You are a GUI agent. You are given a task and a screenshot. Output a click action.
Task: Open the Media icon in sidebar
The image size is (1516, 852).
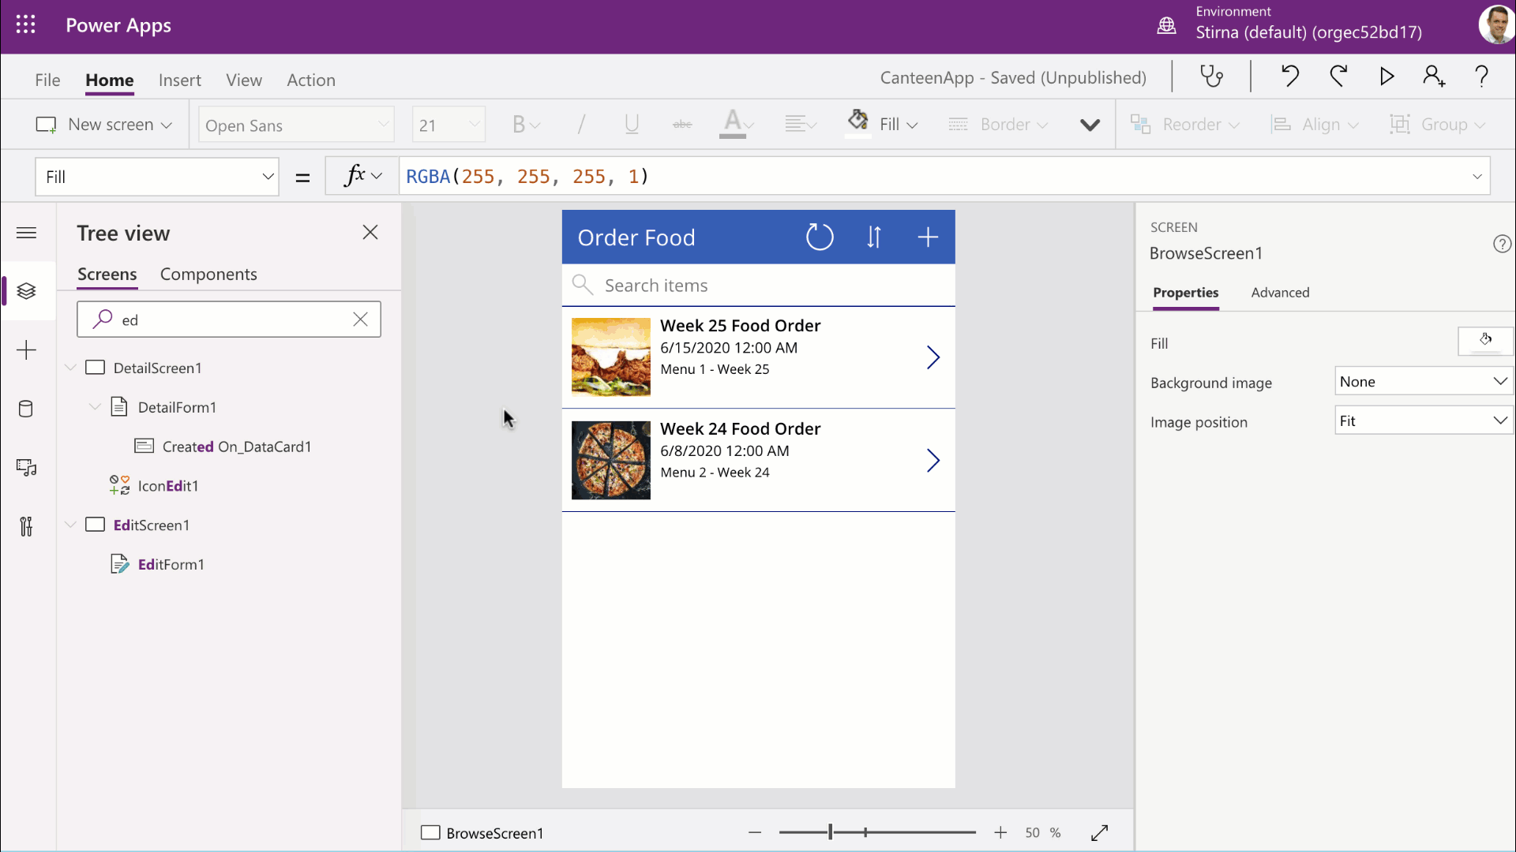(x=26, y=468)
